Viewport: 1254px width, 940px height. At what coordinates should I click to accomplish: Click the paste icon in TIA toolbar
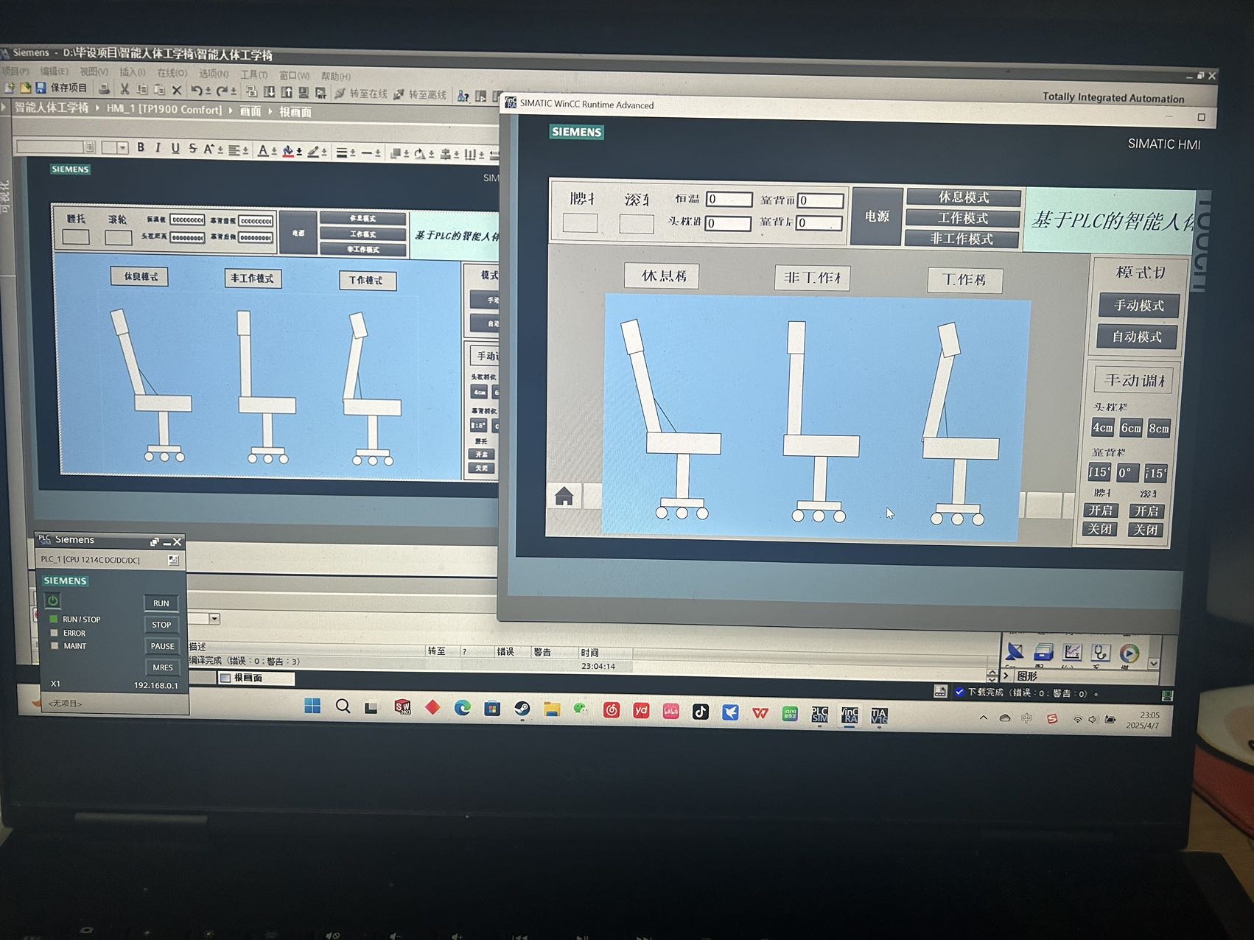point(158,90)
